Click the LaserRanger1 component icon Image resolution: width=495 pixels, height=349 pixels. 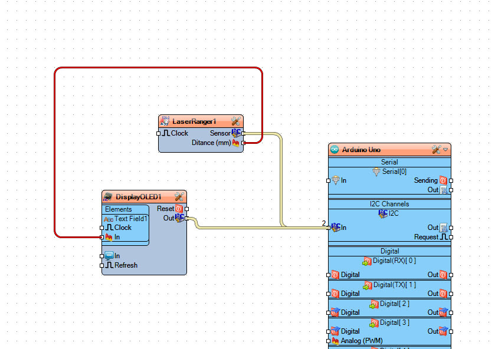(165, 121)
